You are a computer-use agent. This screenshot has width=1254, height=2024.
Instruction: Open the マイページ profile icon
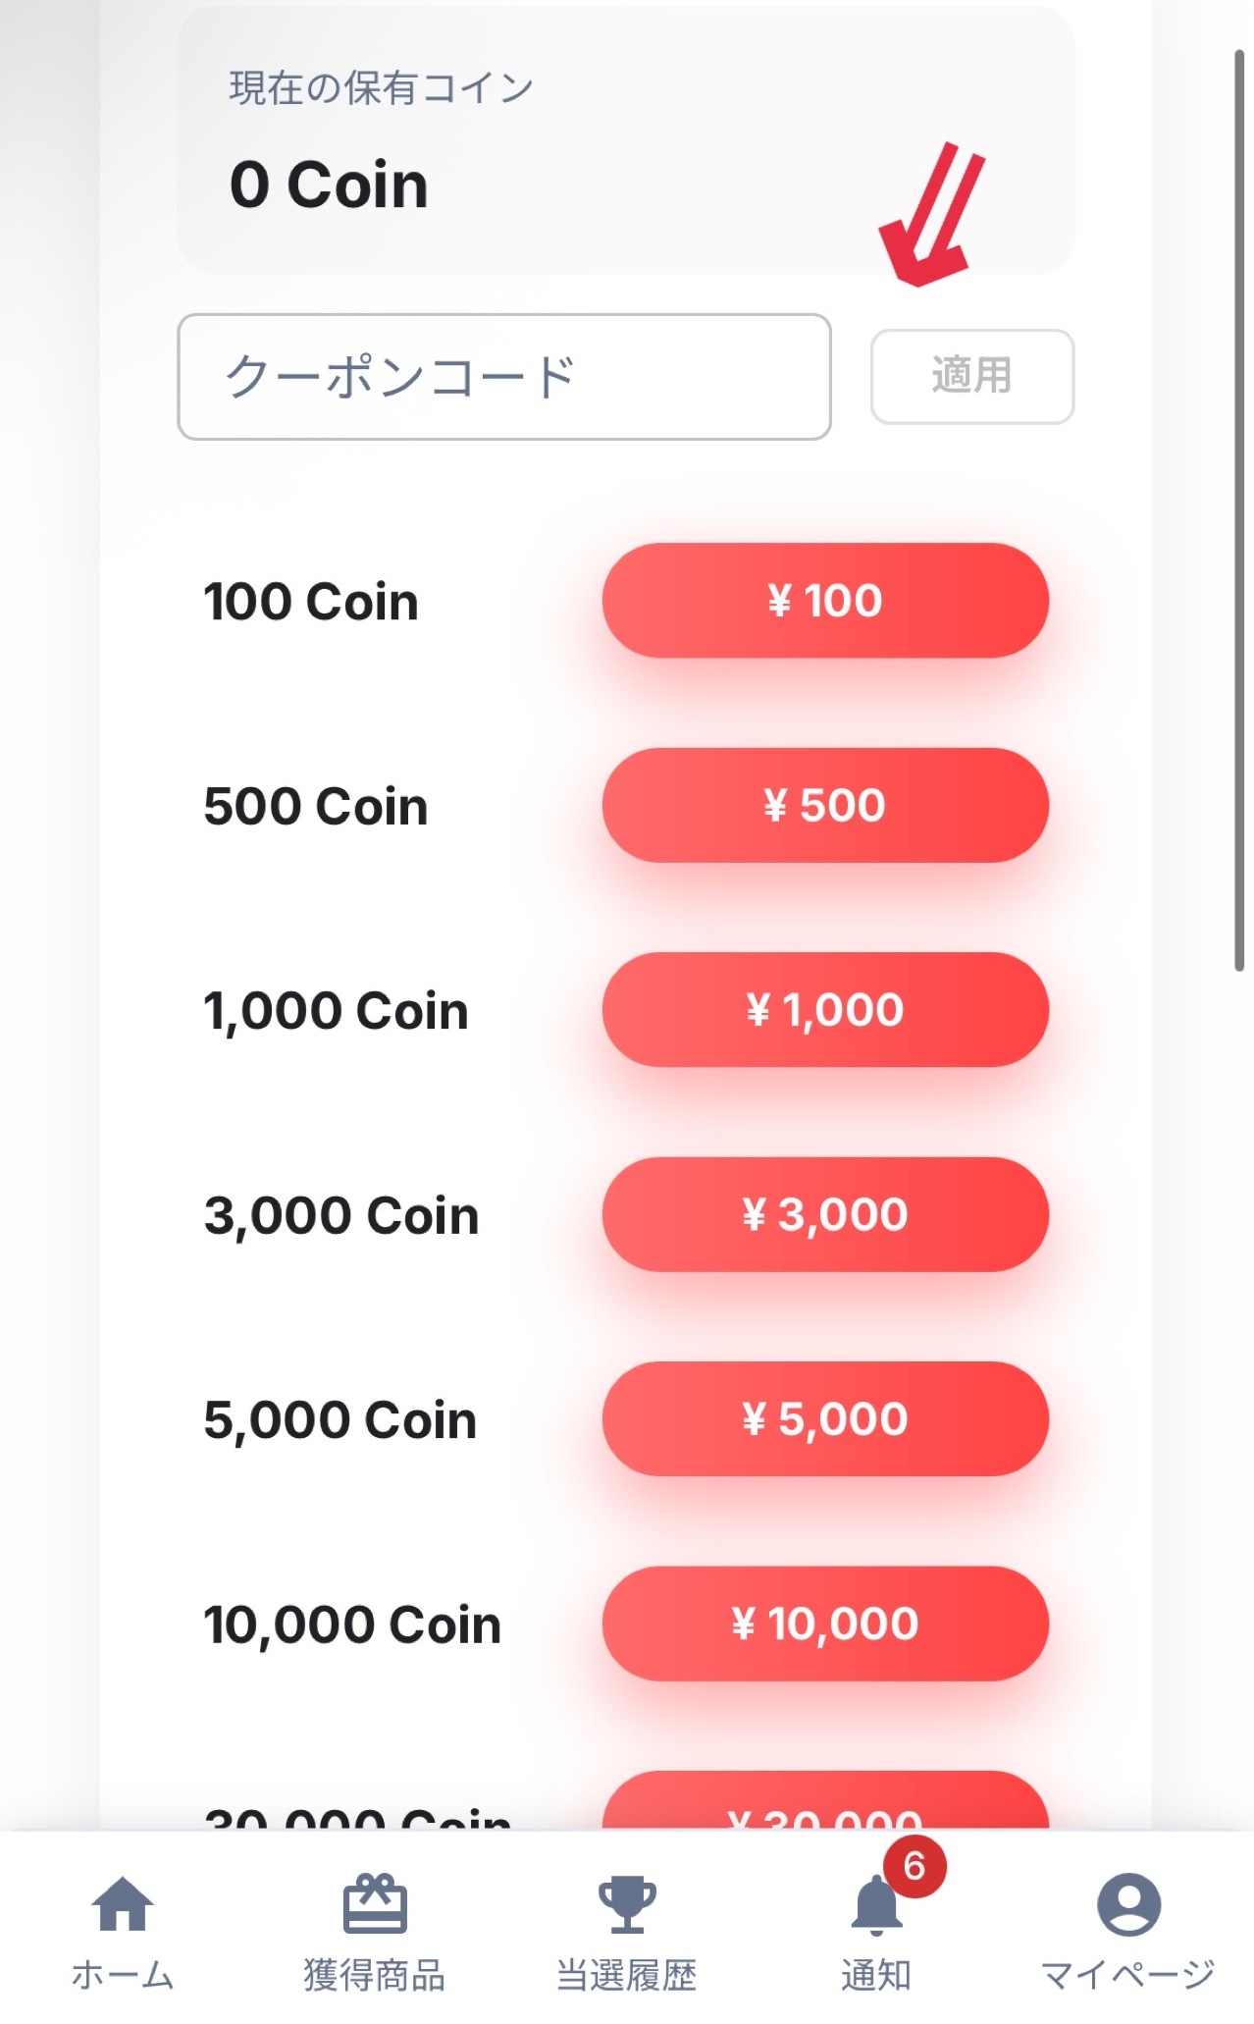click(x=1128, y=1904)
